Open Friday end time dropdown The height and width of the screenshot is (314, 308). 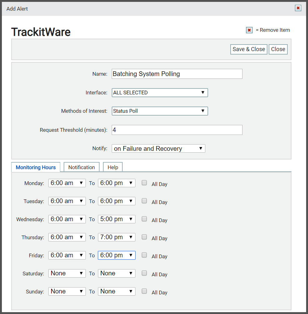pyautogui.click(x=117, y=255)
